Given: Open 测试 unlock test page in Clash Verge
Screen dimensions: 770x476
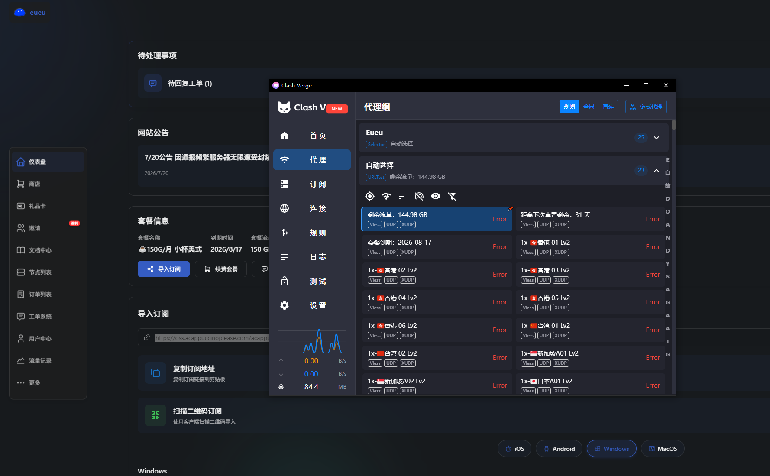Looking at the screenshot, I should click(312, 281).
